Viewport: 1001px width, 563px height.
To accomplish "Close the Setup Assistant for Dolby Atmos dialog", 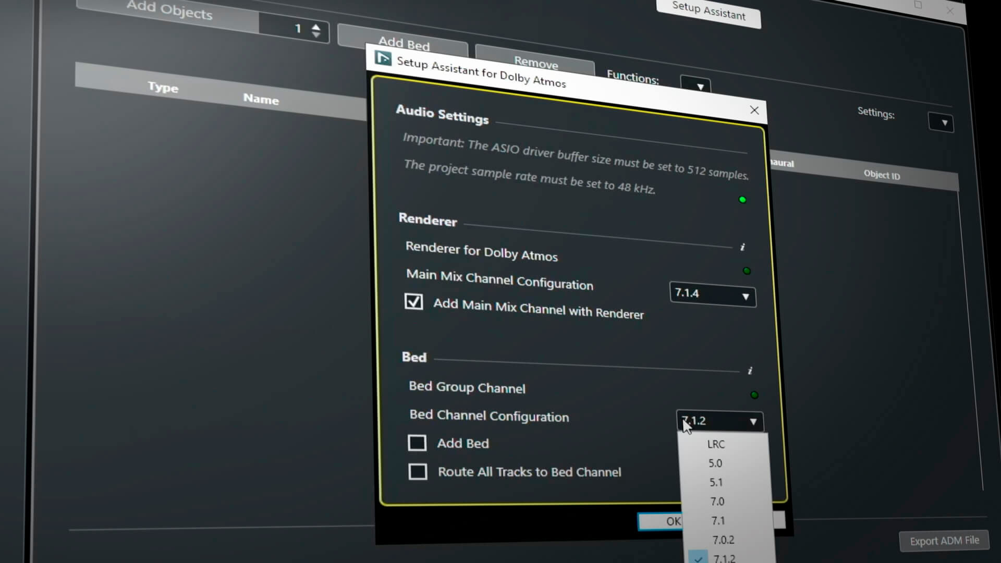I will pos(754,110).
